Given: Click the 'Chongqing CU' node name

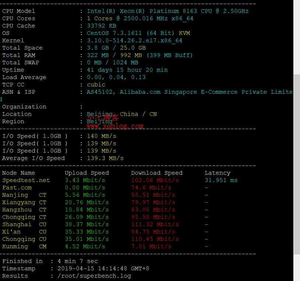Looking at the screenshot, I should pyautogui.click(x=24, y=239).
